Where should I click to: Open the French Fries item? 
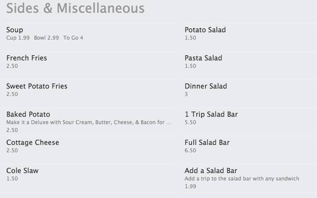26,58
